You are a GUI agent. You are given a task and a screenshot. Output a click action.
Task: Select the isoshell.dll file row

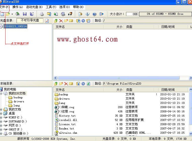pos(121,120)
